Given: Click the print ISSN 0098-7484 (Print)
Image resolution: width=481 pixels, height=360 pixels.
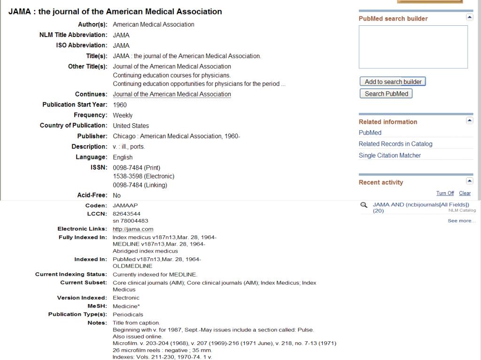Looking at the screenshot, I should pos(137,168).
